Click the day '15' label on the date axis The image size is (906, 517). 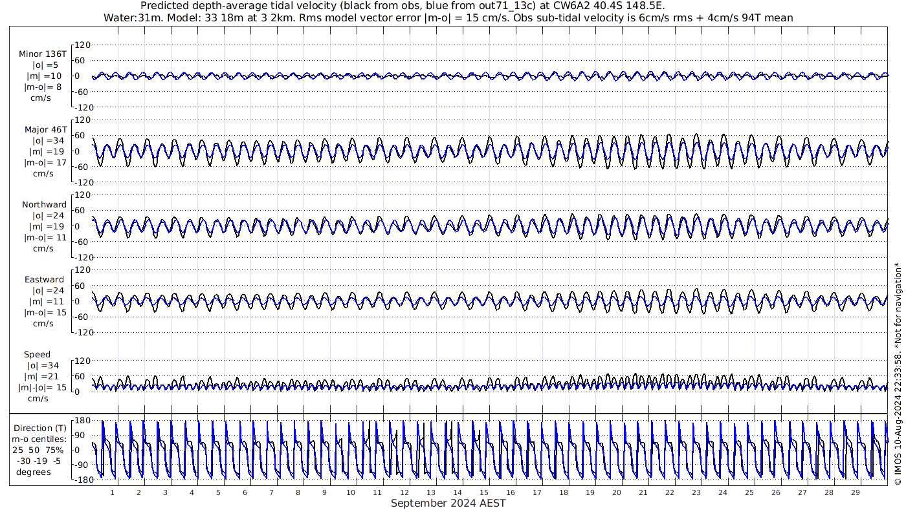tap(483, 492)
